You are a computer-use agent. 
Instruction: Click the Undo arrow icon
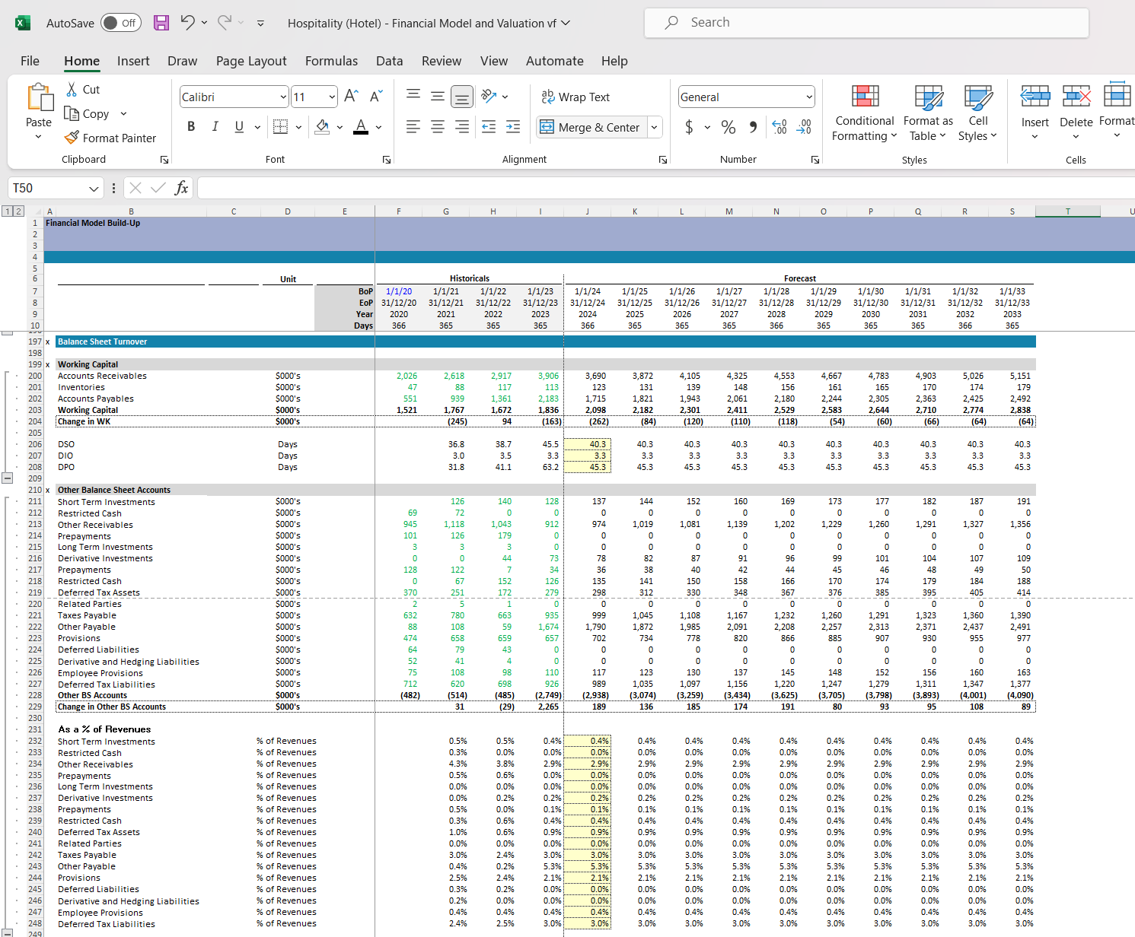187,23
